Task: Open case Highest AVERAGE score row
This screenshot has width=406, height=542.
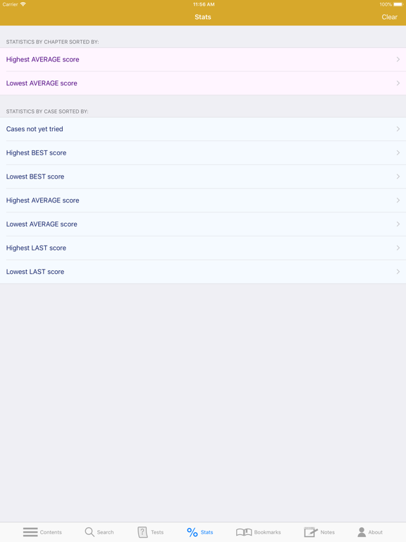Action: [203, 200]
